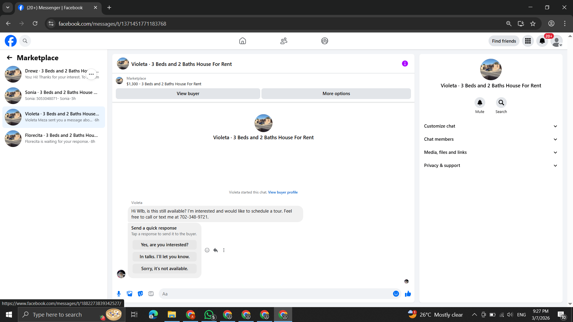Open more options for Violeta's message
This screenshot has width=573, height=322.
[224, 250]
